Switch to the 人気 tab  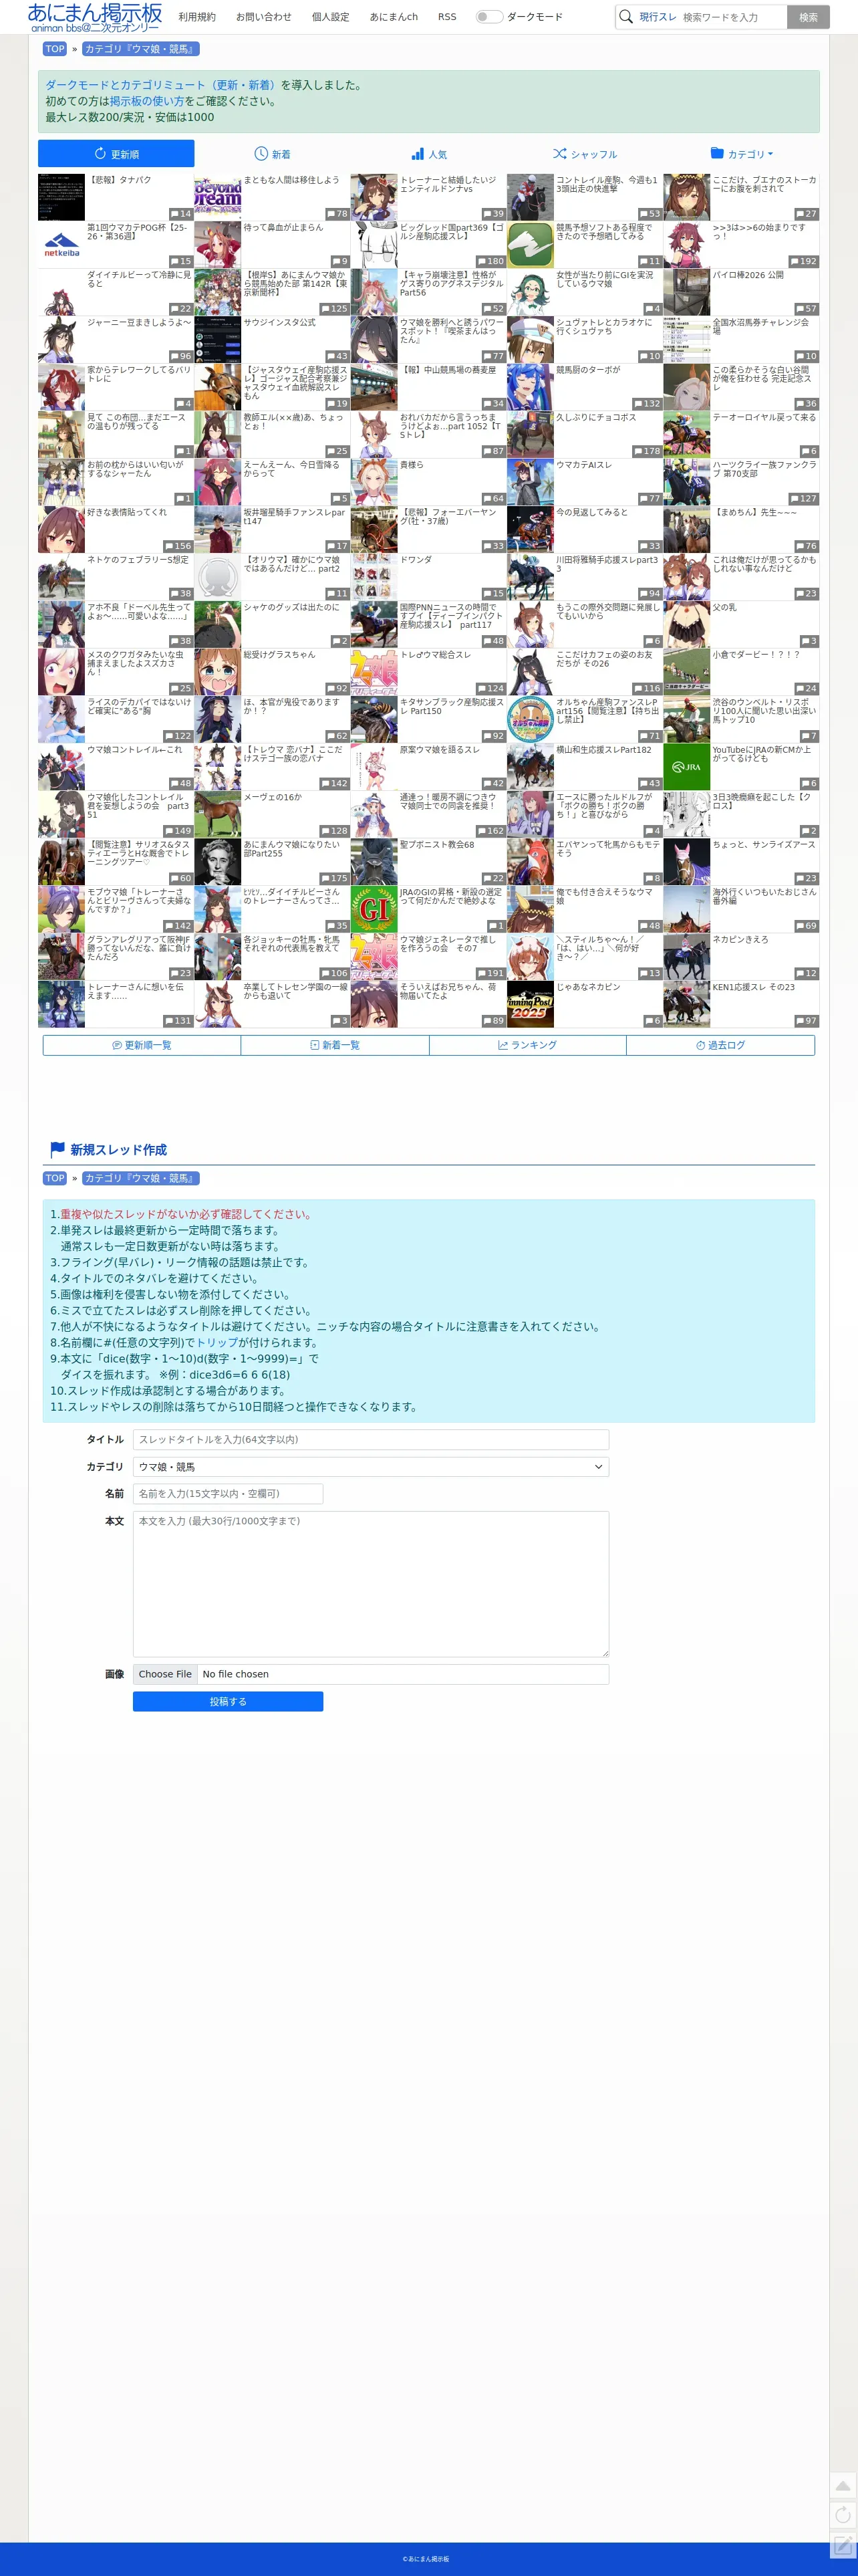pyautogui.click(x=429, y=154)
